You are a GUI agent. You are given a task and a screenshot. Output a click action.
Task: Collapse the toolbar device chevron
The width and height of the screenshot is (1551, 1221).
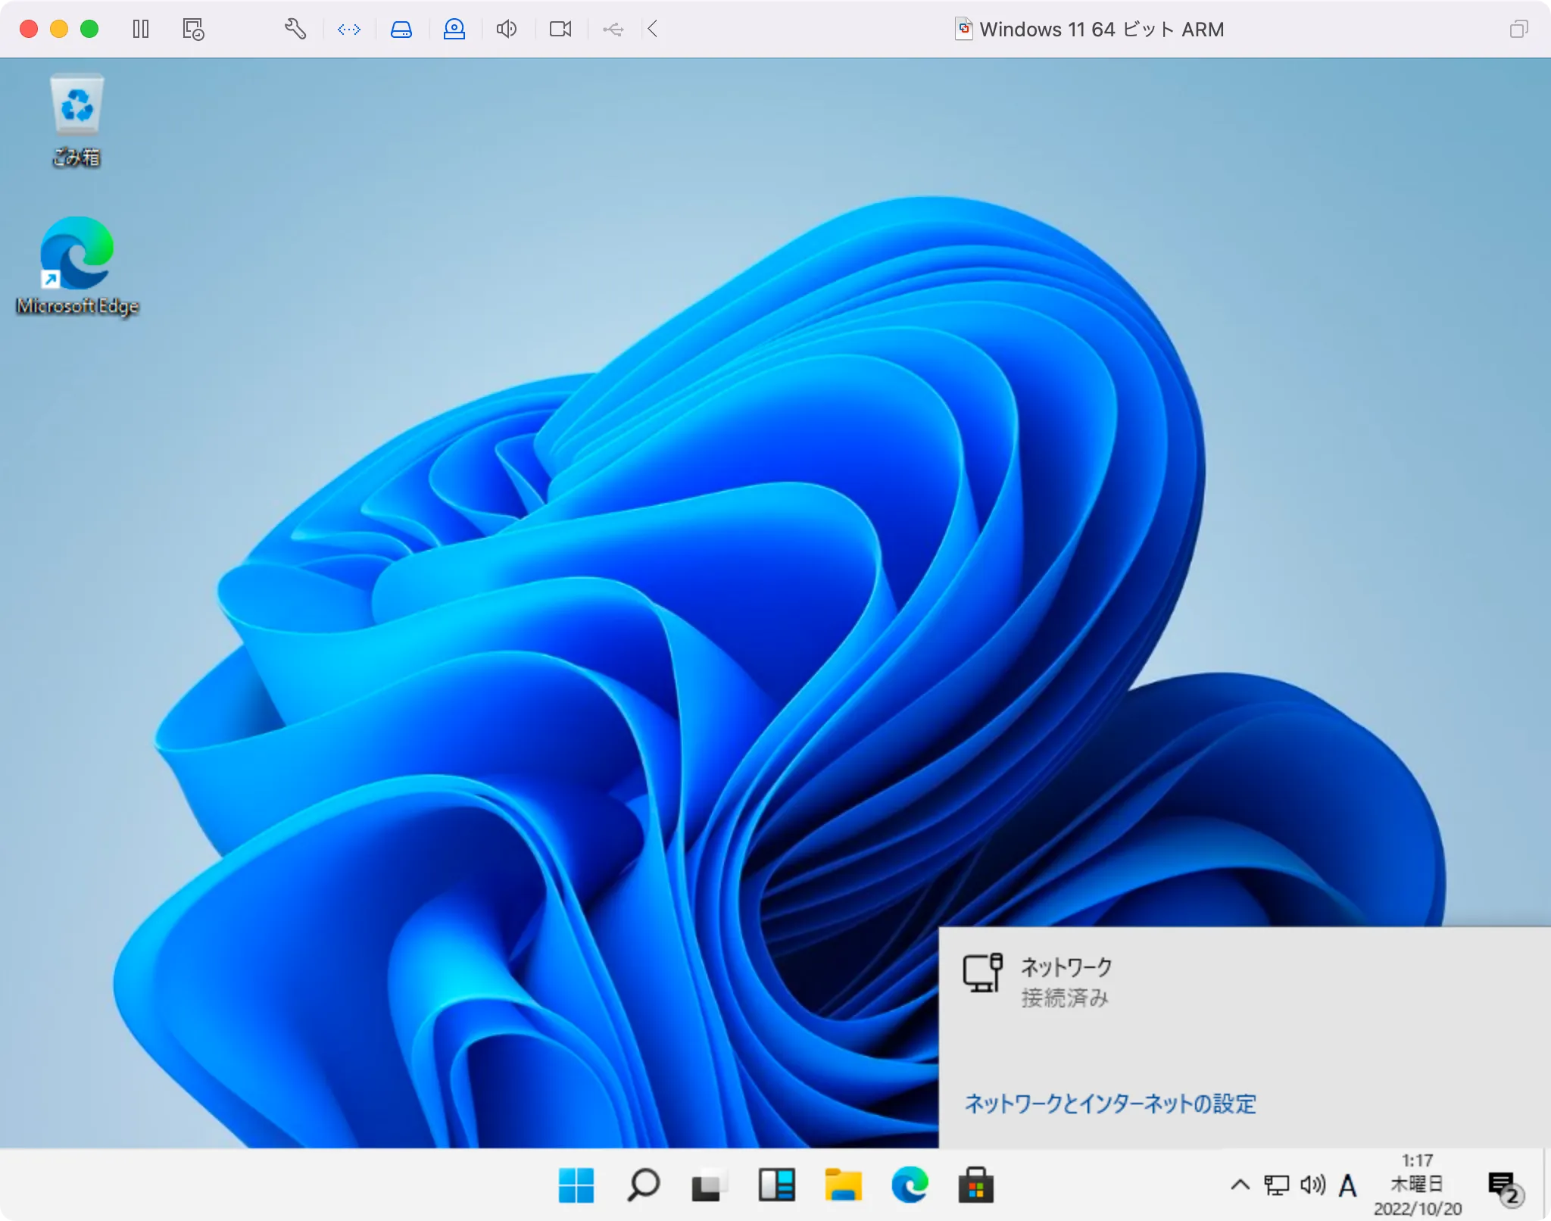coord(653,30)
